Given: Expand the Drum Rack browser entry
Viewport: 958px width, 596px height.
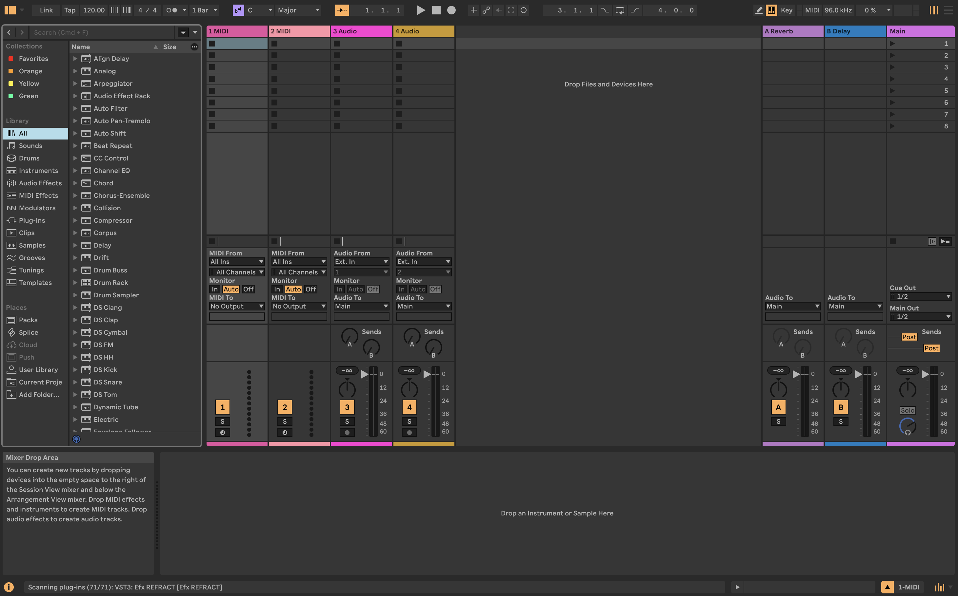Looking at the screenshot, I should (75, 283).
